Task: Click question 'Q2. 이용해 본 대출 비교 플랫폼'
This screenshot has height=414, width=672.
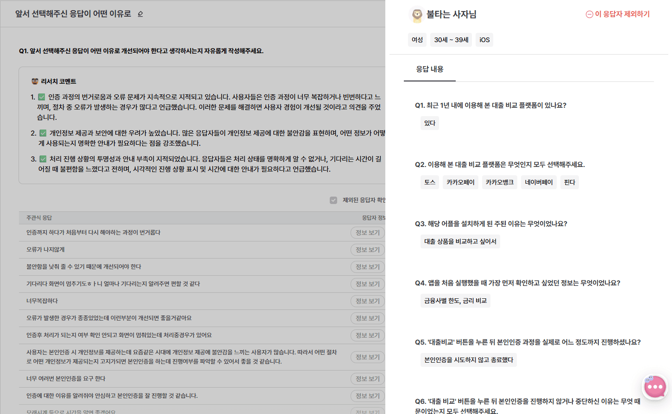Action: [x=500, y=165]
